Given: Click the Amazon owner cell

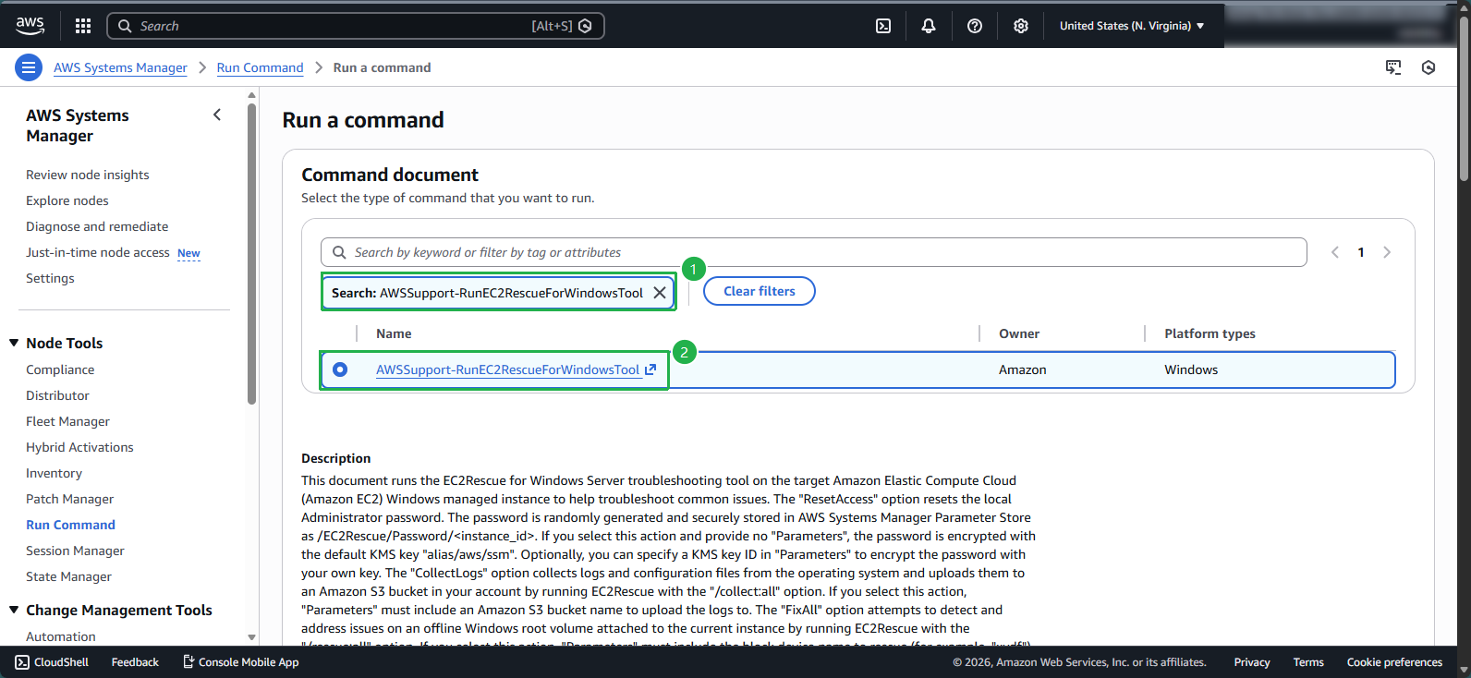Looking at the screenshot, I should pos(1023,369).
